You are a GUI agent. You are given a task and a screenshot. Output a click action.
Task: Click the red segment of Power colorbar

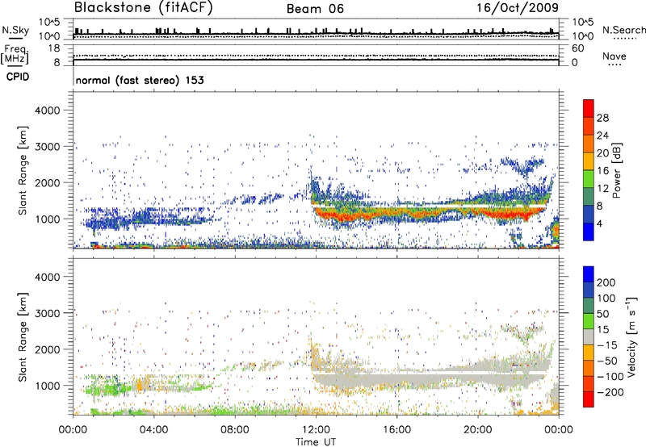(x=589, y=109)
